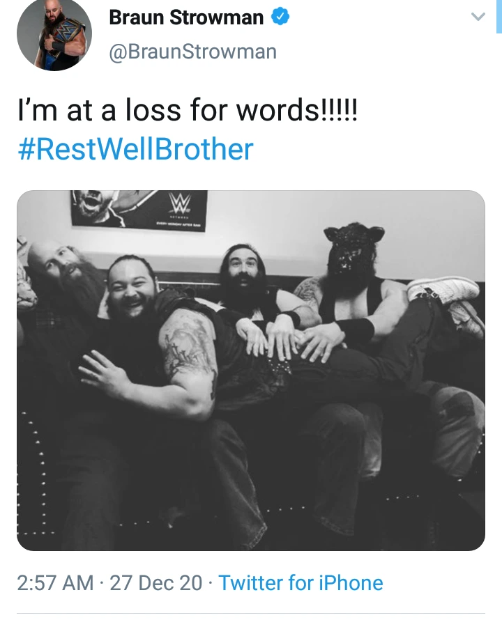
Task: Select the tweet text I'm at a loss for words
Action: click(x=188, y=109)
